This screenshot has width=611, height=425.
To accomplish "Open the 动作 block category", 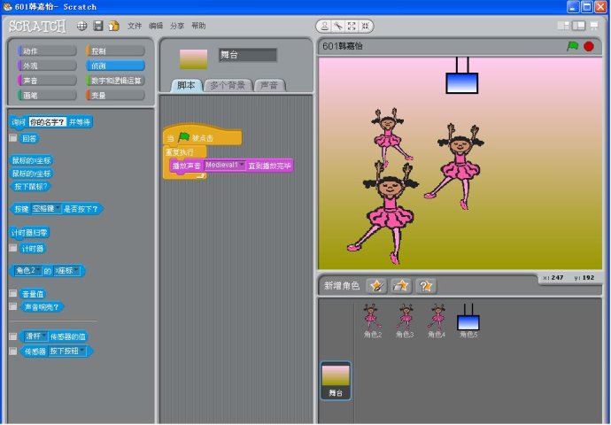I will click(x=47, y=50).
